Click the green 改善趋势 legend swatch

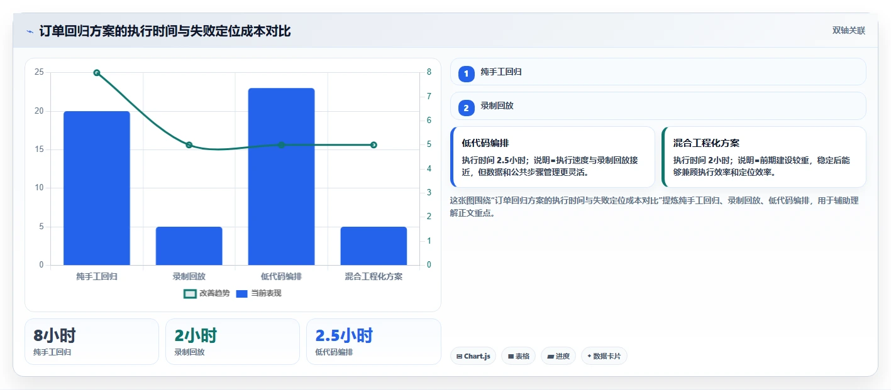click(190, 293)
